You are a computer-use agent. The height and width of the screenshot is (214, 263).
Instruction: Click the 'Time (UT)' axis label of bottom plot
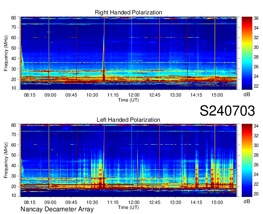(128, 207)
